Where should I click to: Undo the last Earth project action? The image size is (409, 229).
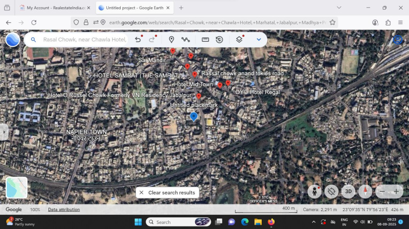click(x=138, y=40)
